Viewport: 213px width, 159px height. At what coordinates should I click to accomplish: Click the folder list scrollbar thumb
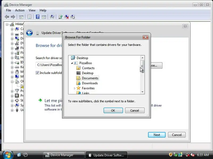(x=142, y=67)
